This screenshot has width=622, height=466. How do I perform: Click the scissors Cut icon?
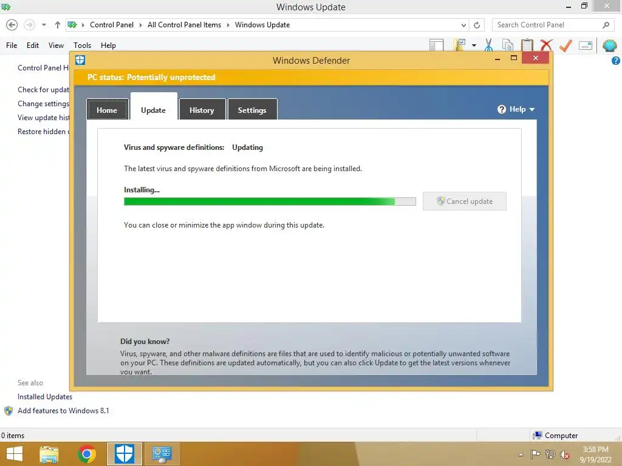coord(489,45)
